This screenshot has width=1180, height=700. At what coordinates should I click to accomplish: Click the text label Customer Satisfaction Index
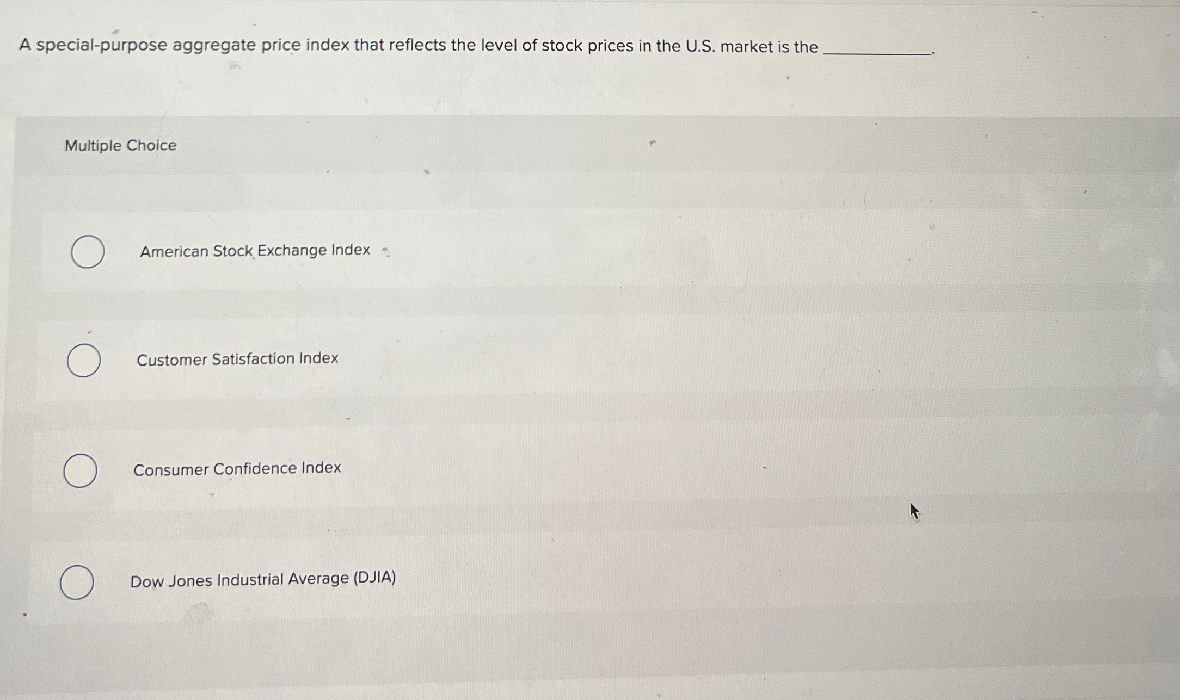238,359
